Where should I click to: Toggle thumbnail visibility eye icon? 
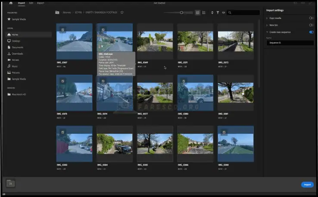[223, 12]
